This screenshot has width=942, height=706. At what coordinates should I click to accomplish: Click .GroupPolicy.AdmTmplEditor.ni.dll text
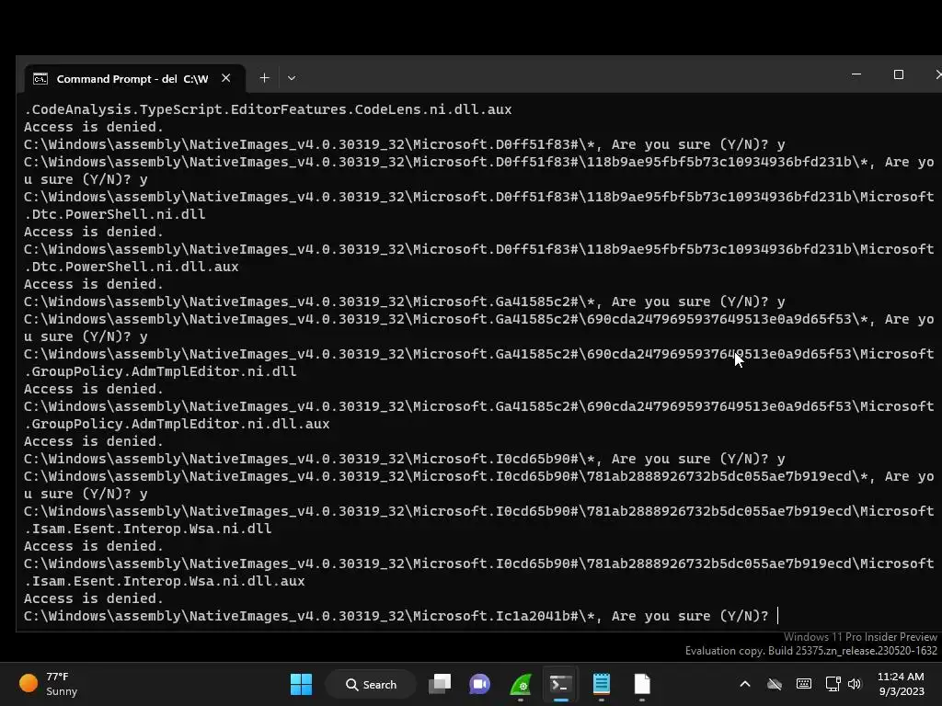coord(160,371)
